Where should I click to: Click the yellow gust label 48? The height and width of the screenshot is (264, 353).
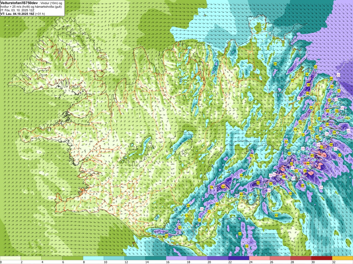click(x=284, y=177)
